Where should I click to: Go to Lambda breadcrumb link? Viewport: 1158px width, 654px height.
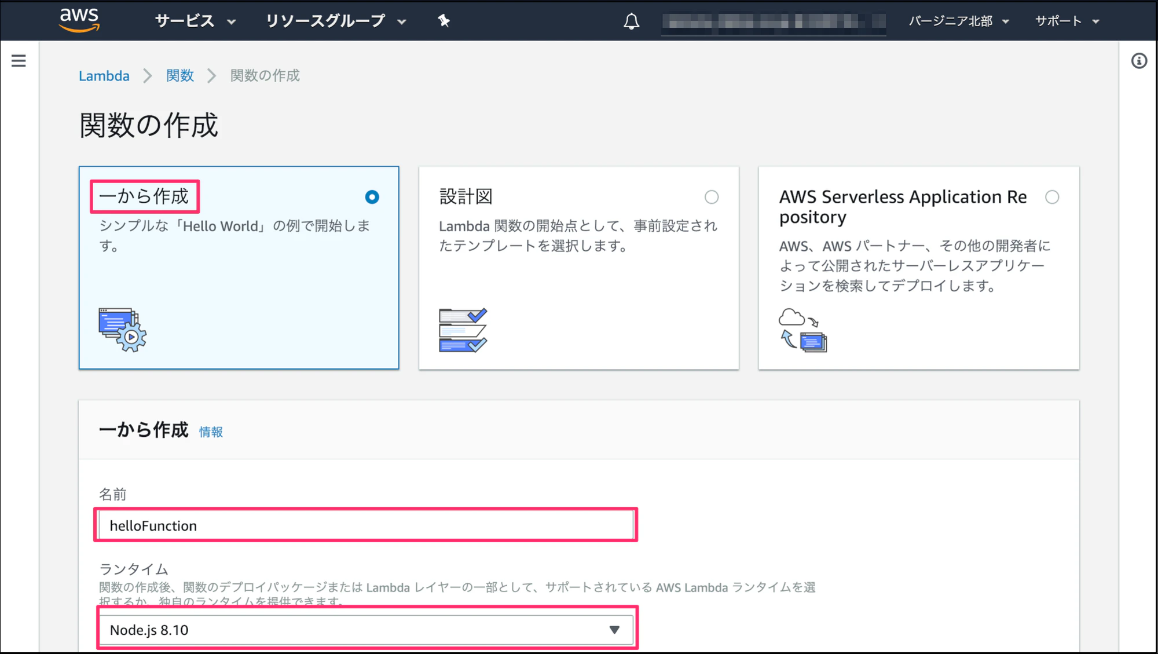104,76
